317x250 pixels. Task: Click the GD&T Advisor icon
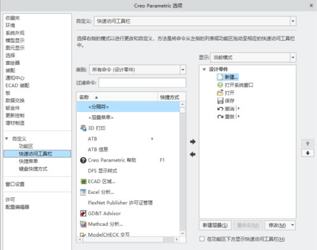point(83,213)
